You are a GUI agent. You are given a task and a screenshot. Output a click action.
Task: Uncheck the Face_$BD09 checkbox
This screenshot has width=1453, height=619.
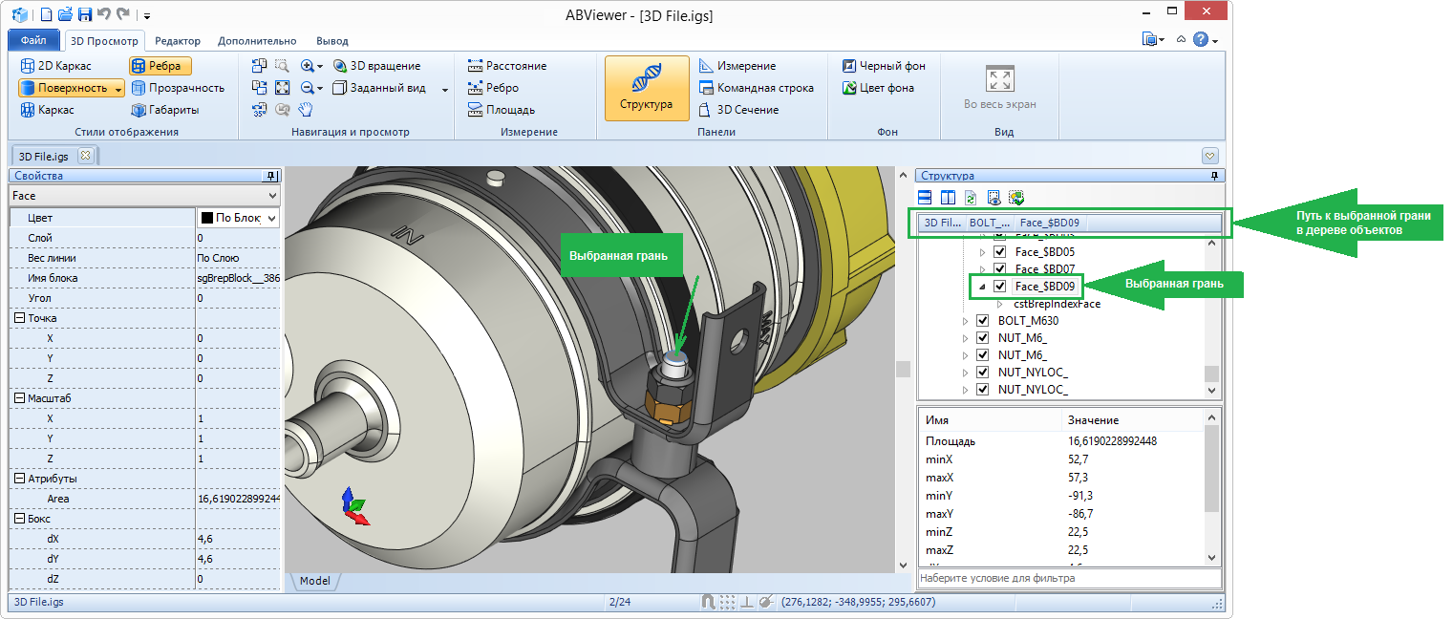(x=1000, y=287)
